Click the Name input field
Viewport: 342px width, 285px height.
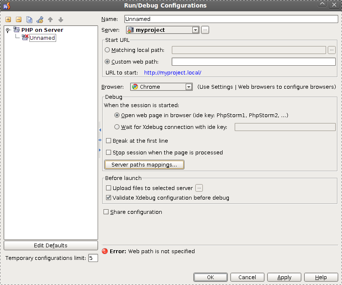click(x=231, y=19)
